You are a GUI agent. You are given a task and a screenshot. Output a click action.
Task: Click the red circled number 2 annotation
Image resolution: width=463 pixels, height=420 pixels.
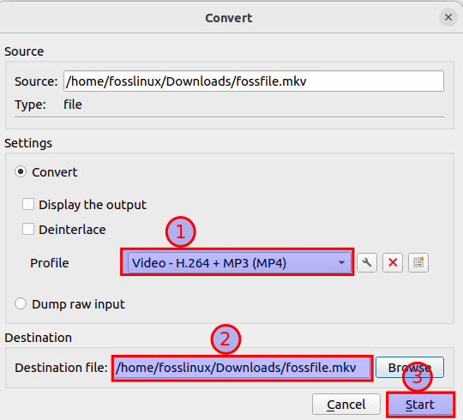pos(225,339)
